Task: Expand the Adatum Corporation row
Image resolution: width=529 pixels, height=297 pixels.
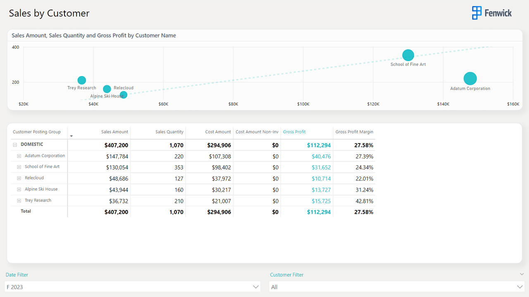Action: click(x=19, y=156)
